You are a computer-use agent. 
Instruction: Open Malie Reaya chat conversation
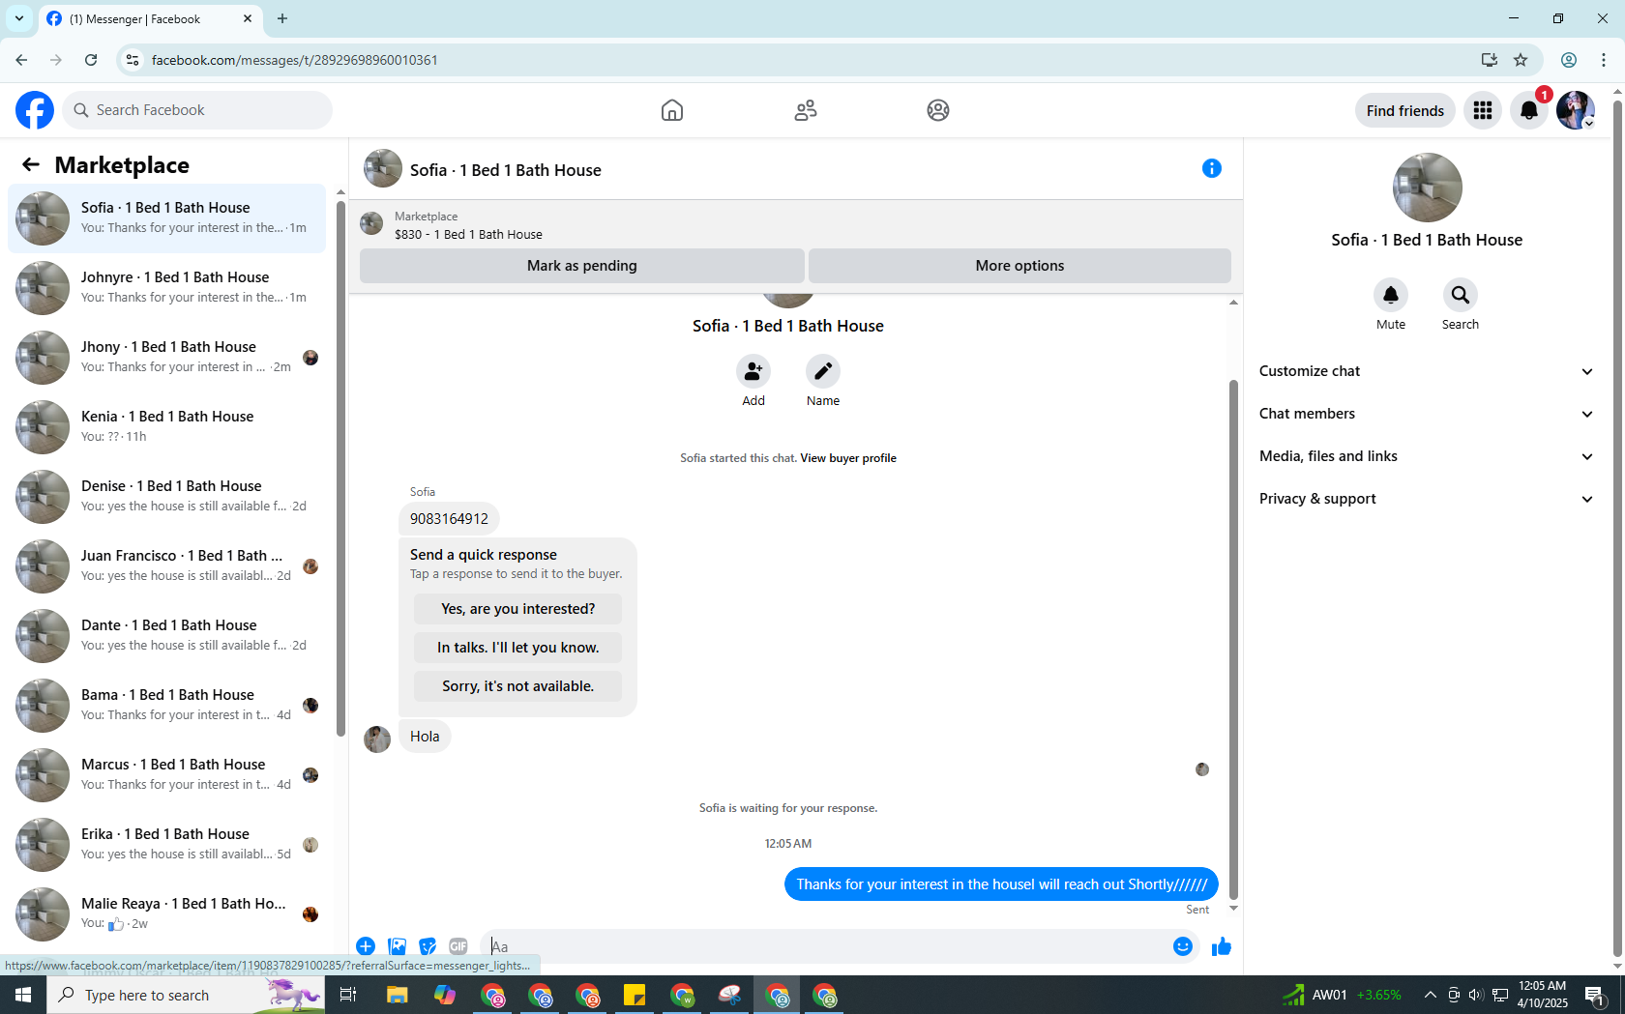167,913
